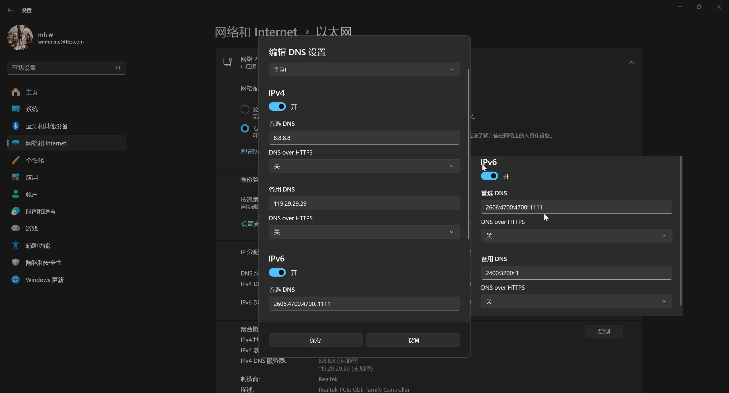Open Windows 更新 from the sidebar
The height and width of the screenshot is (393, 729).
click(45, 279)
